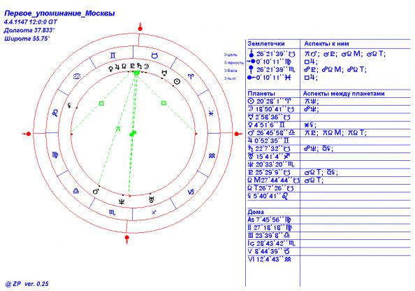Click the Moon position 18°50'41'' row
Viewport: 415px width, 291px height.
[x=271, y=109]
